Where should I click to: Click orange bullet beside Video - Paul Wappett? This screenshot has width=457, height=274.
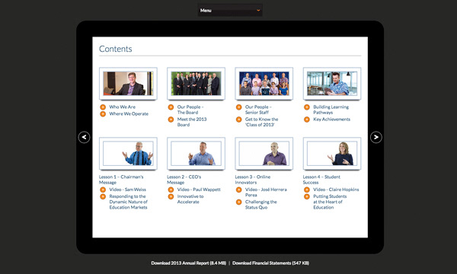(171, 190)
